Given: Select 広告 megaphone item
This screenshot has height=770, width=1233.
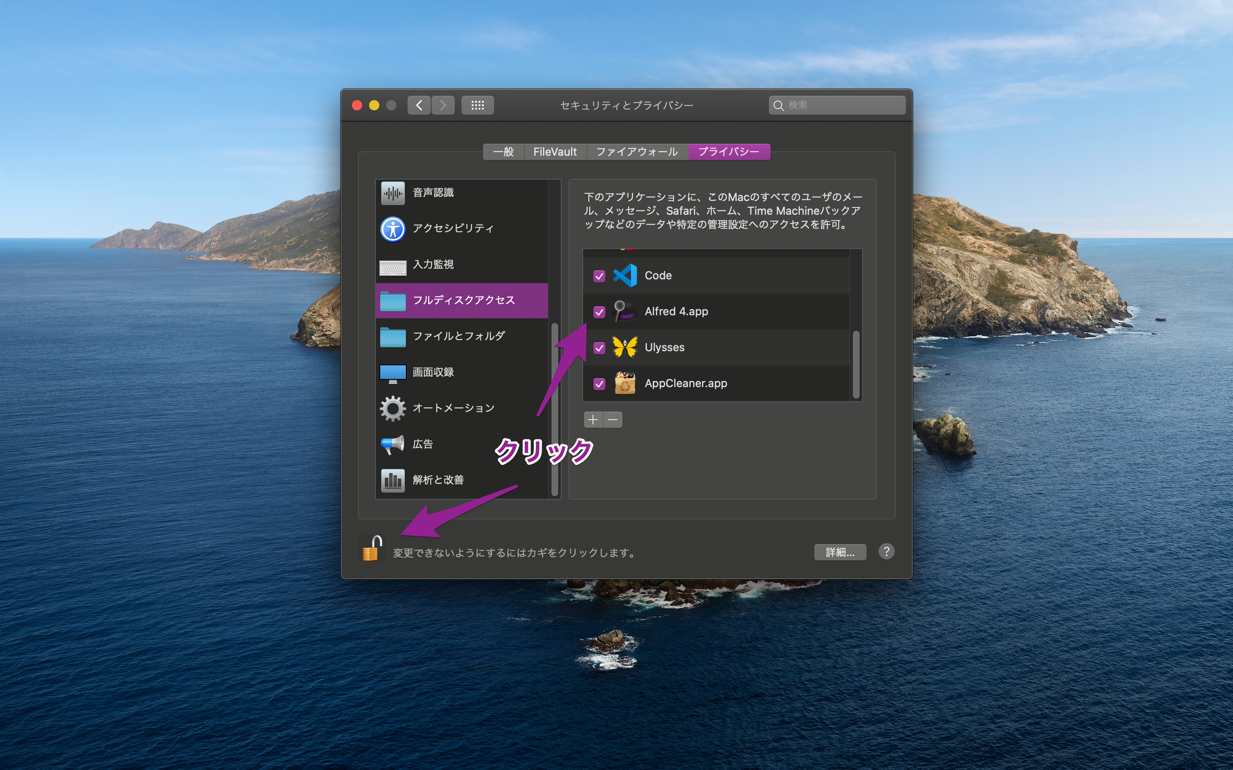Looking at the screenshot, I should (462, 444).
